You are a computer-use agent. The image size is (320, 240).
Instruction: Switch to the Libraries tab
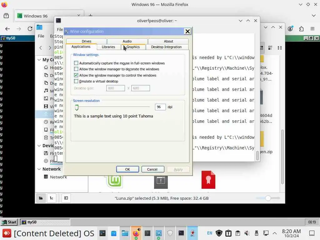(x=108, y=47)
